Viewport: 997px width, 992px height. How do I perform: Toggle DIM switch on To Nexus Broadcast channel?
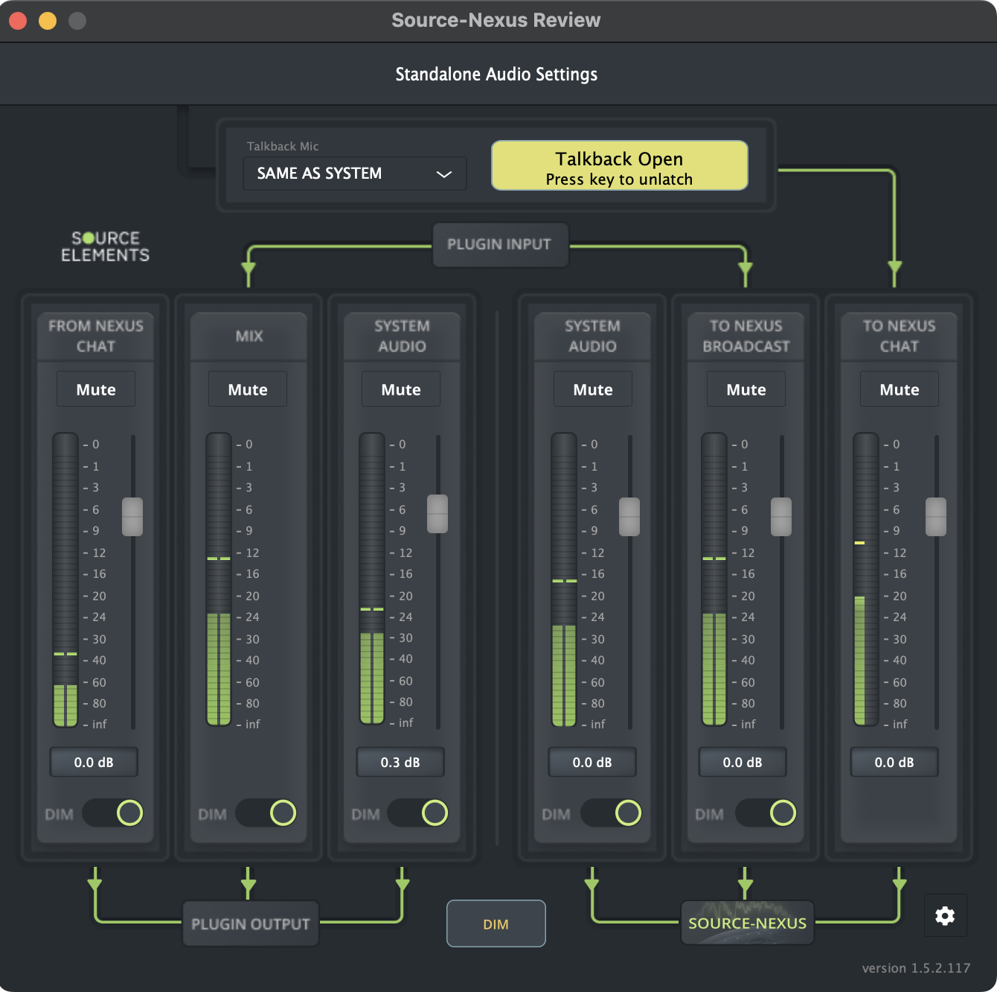pyautogui.click(x=766, y=813)
